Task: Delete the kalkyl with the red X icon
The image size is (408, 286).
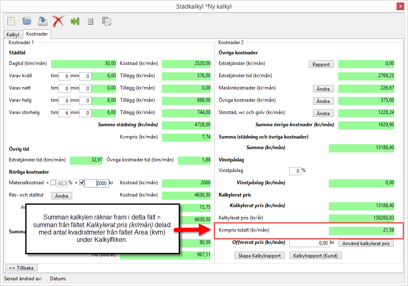Action: pos(58,21)
